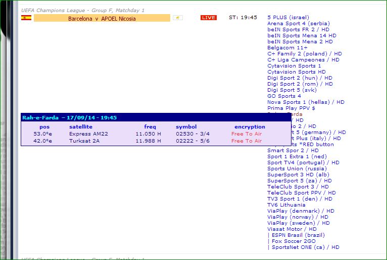Click Free To Air for Express AM22
This screenshot has height=260, width=387.
(247, 134)
